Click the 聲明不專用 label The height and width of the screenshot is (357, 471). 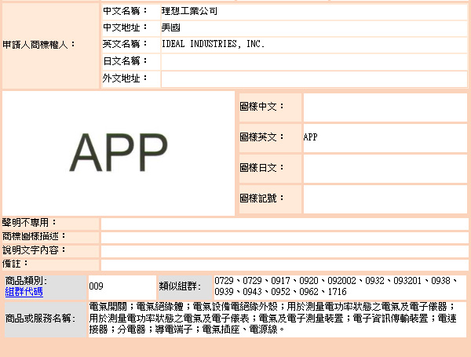[29, 223]
